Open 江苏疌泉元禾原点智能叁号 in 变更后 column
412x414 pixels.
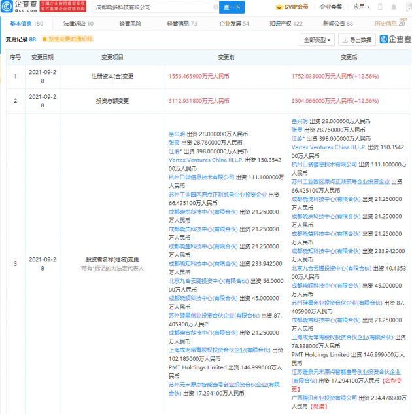(346, 376)
